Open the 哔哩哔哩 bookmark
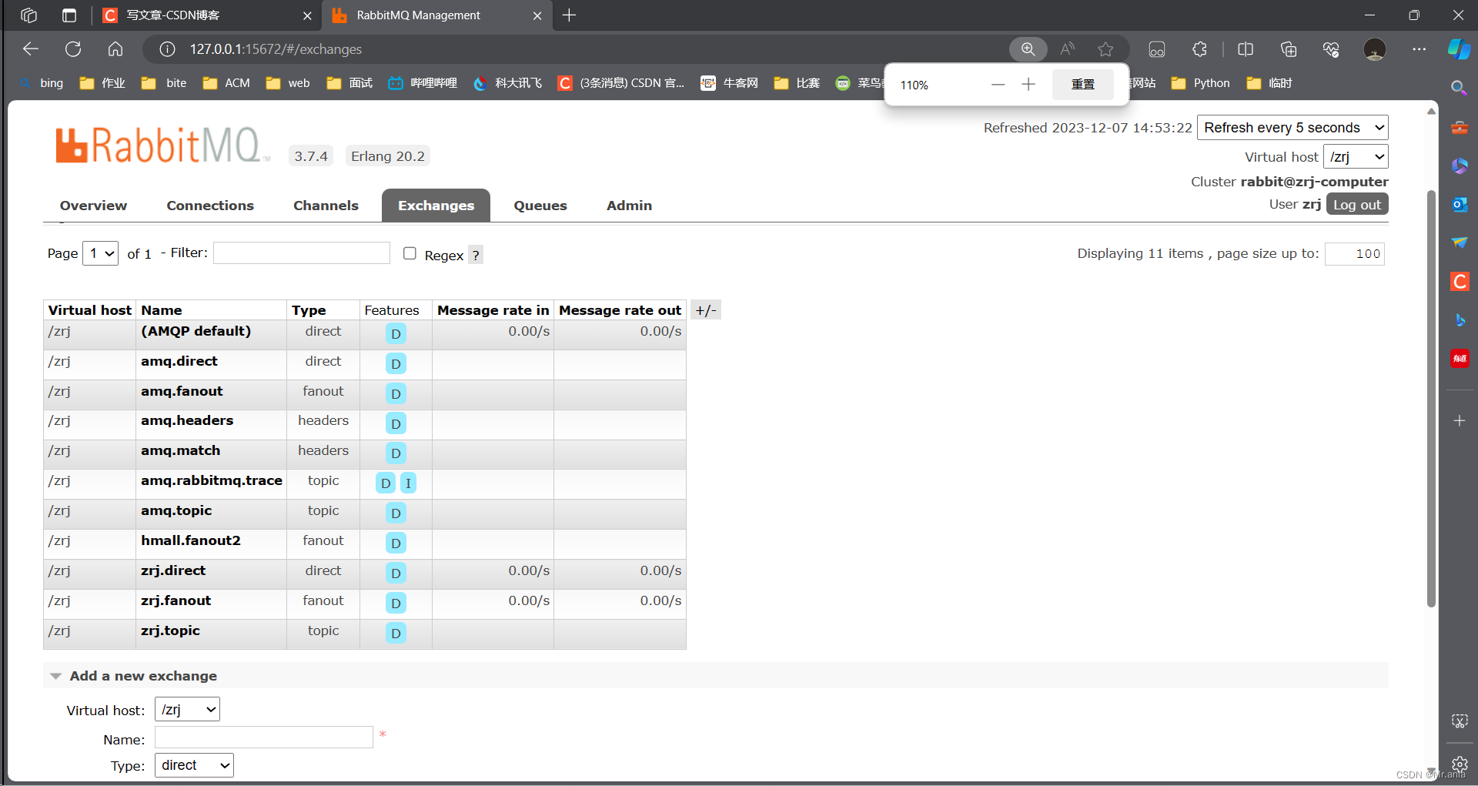1478x786 pixels. coord(423,83)
